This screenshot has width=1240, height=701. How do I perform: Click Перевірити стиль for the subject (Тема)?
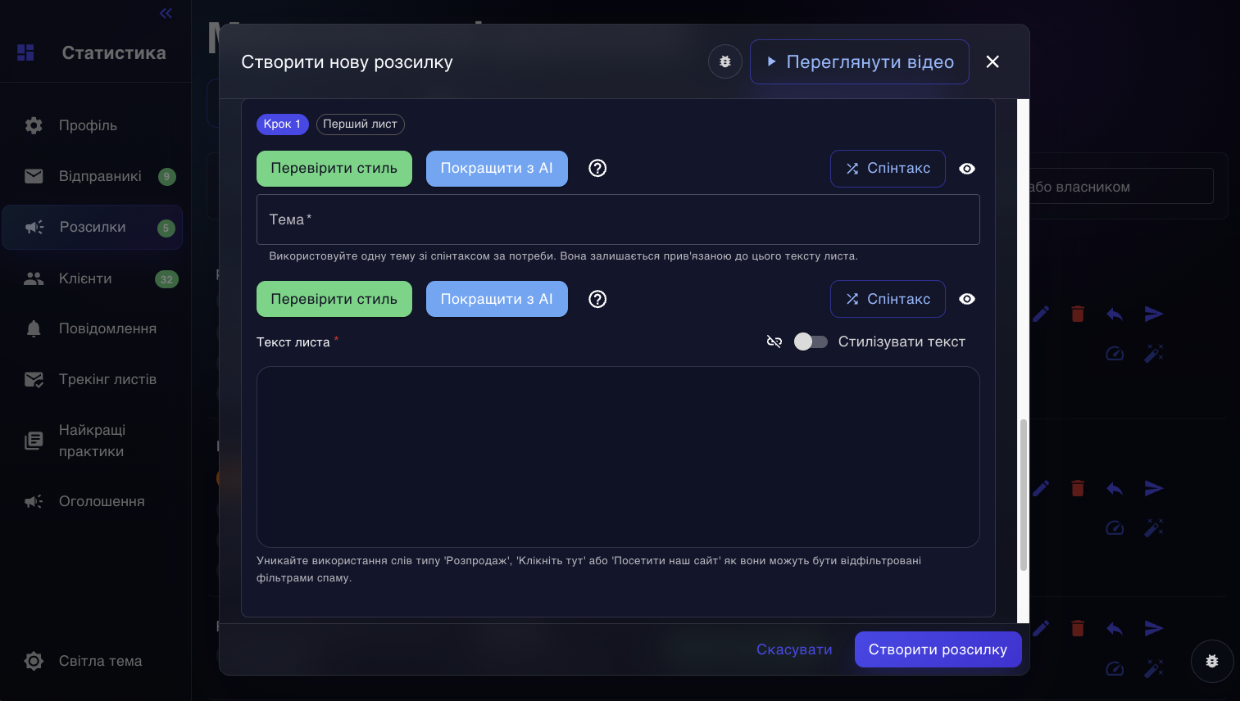pos(334,168)
